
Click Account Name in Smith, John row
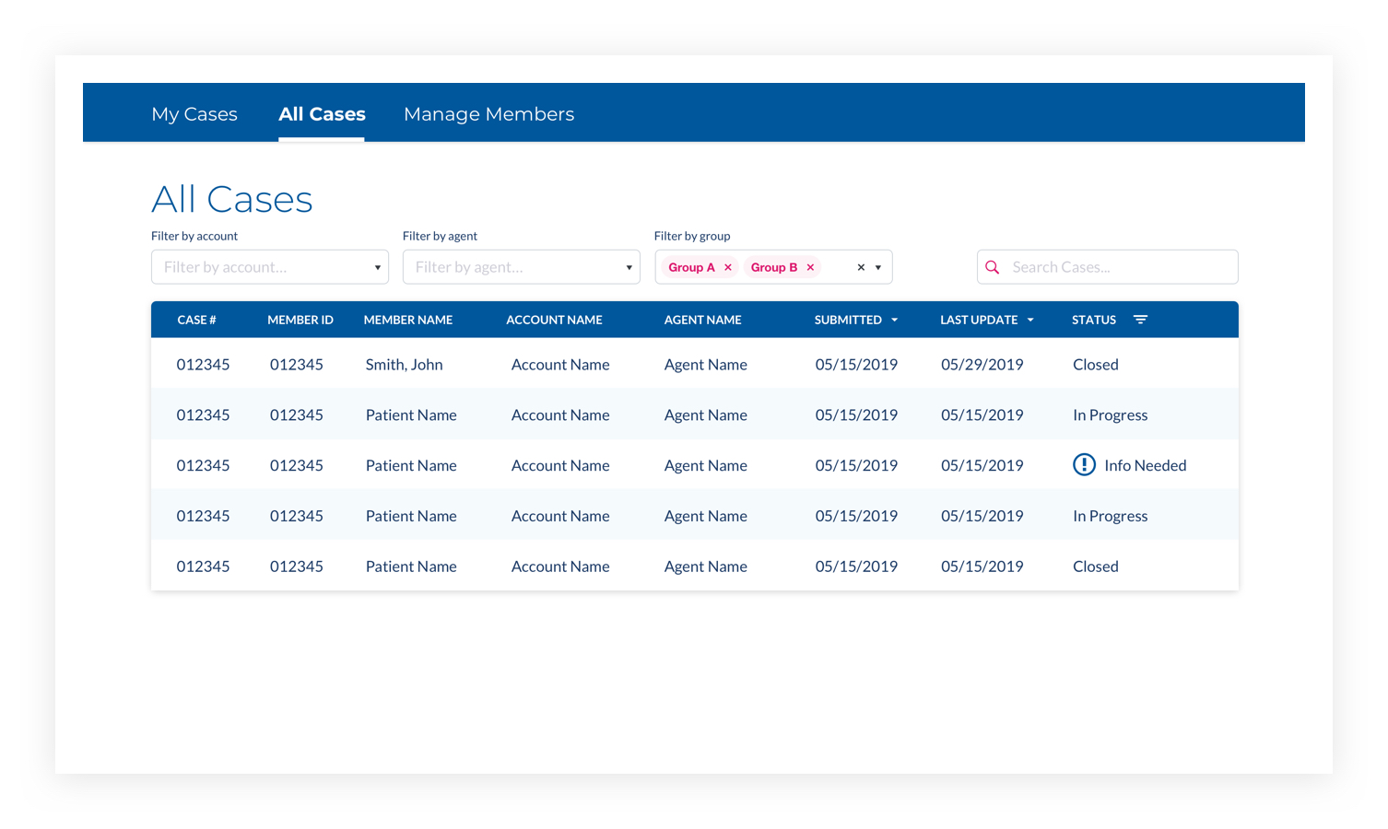pos(560,365)
